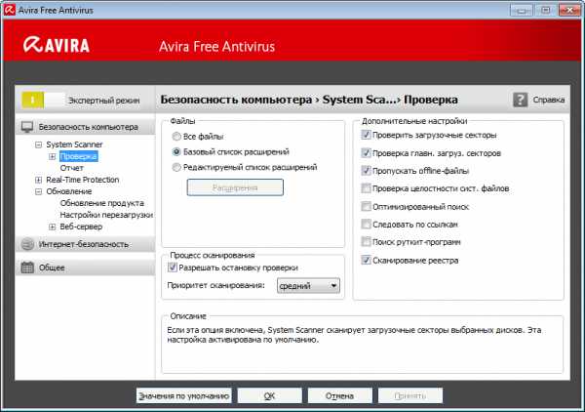This screenshot has height=412, width=585.
Task: Open the Безопасность компьютера section
Action: pyautogui.click(x=86, y=127)
